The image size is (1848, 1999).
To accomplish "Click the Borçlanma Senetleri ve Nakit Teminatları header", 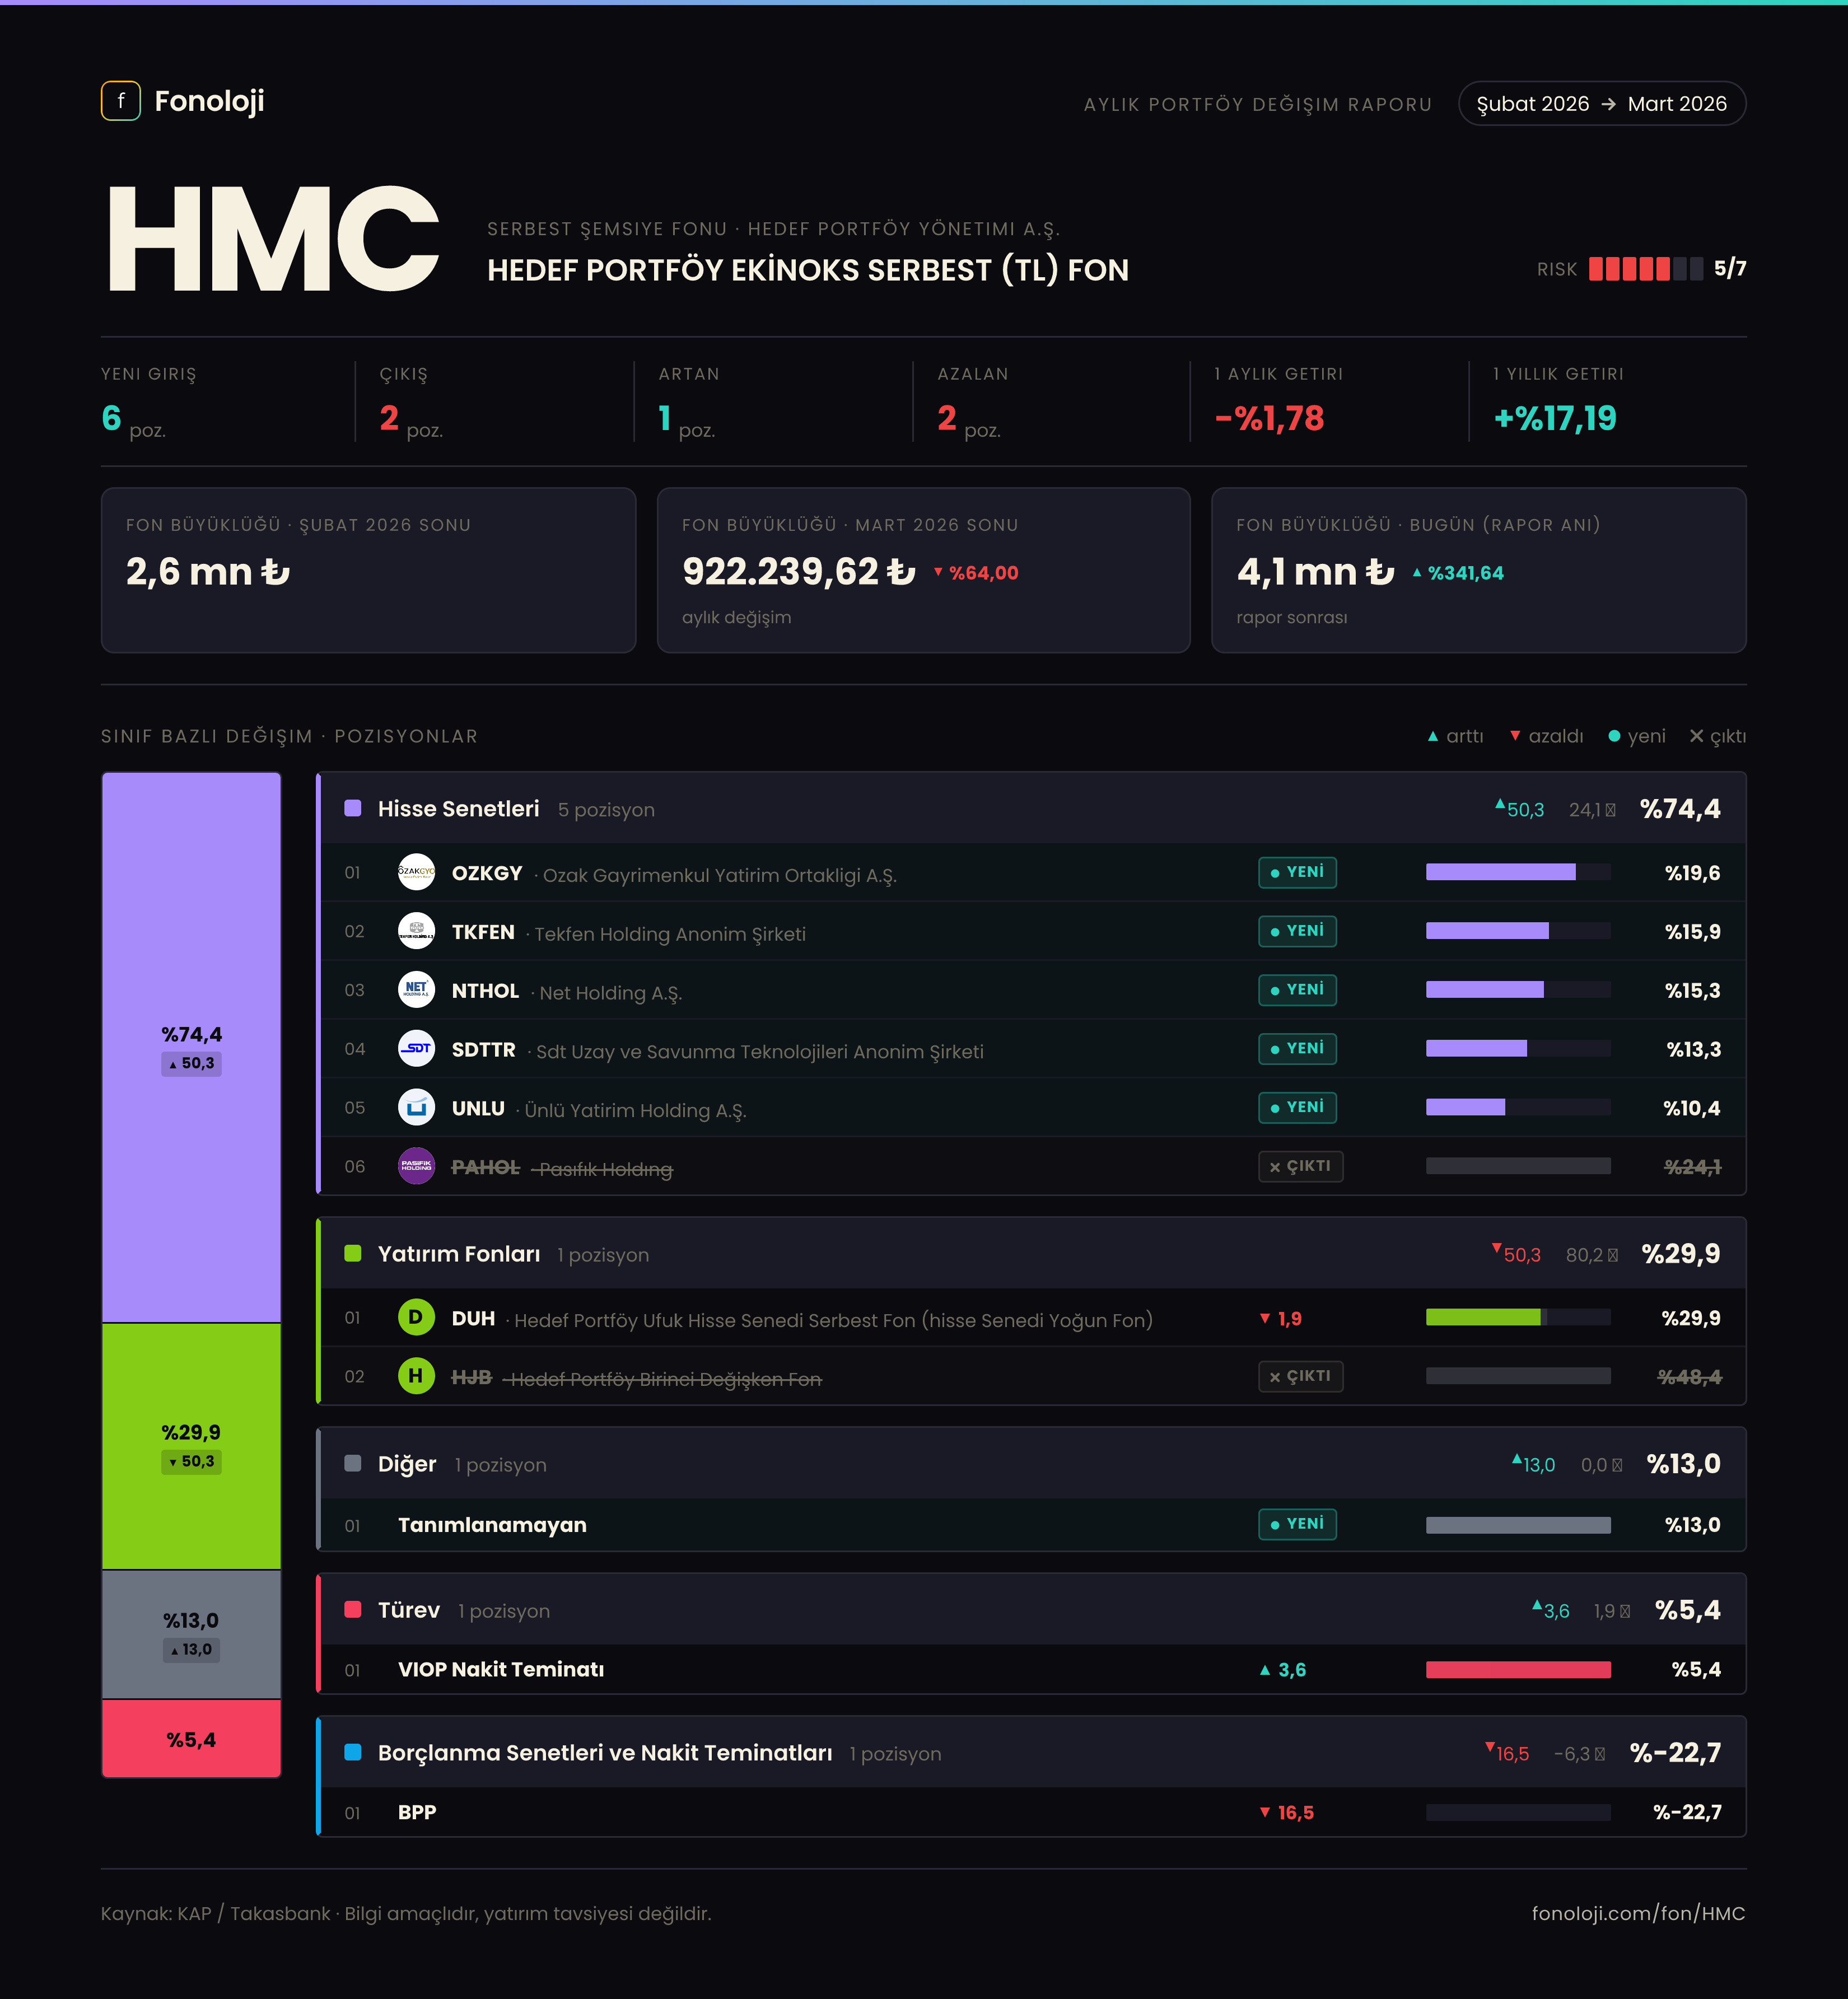I will (1033, 1752).
